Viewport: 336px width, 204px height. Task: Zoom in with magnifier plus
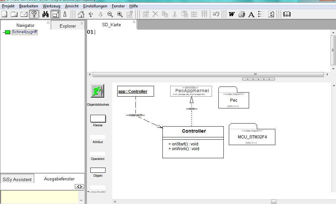point(120,14)
